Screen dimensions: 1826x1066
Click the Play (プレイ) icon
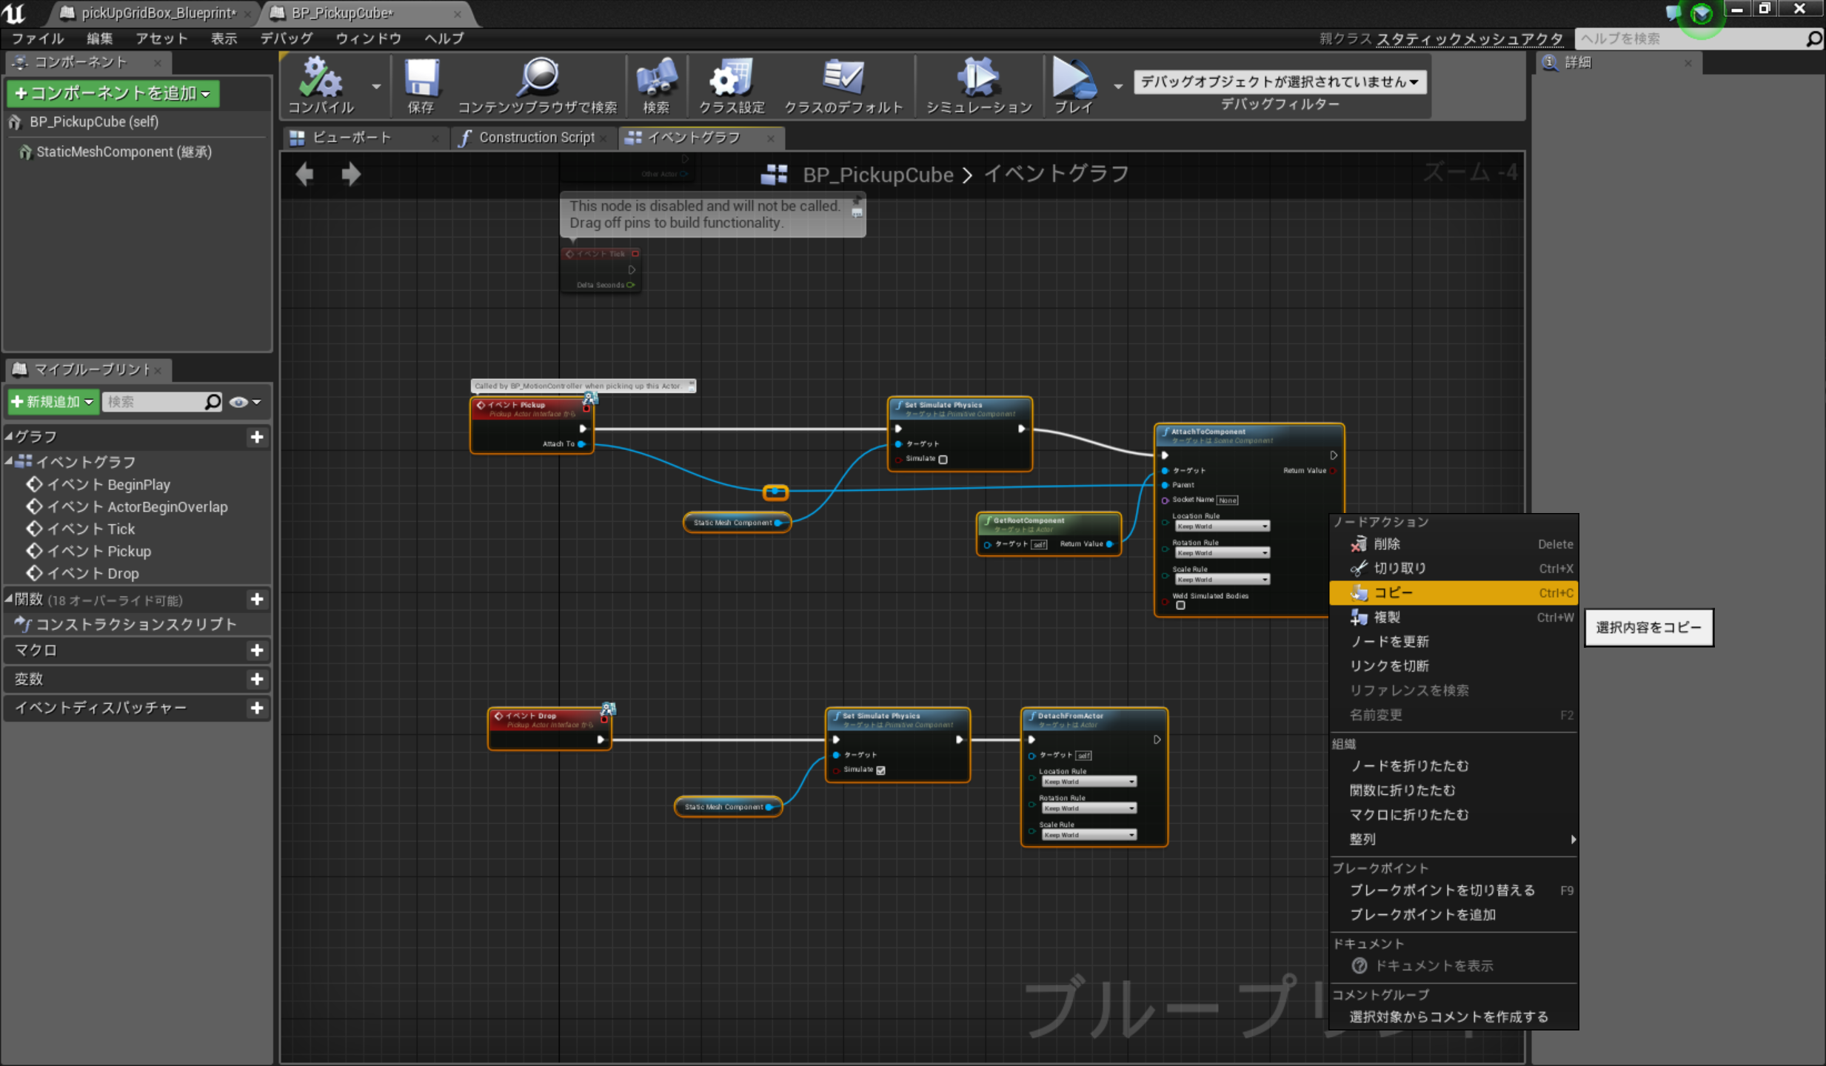(1074, 78)
